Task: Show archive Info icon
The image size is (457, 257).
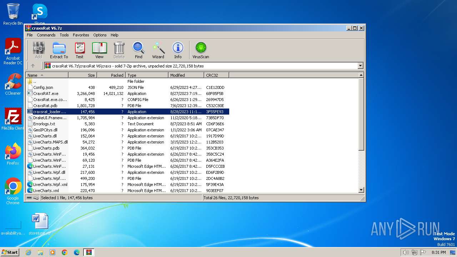Action: [x=178, y=50]
